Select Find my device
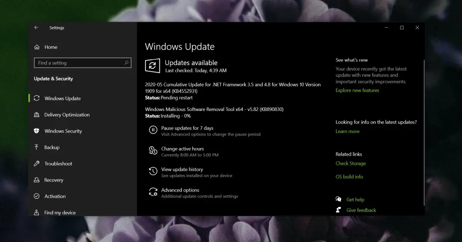The image size is (462, 242). point(60,212)
